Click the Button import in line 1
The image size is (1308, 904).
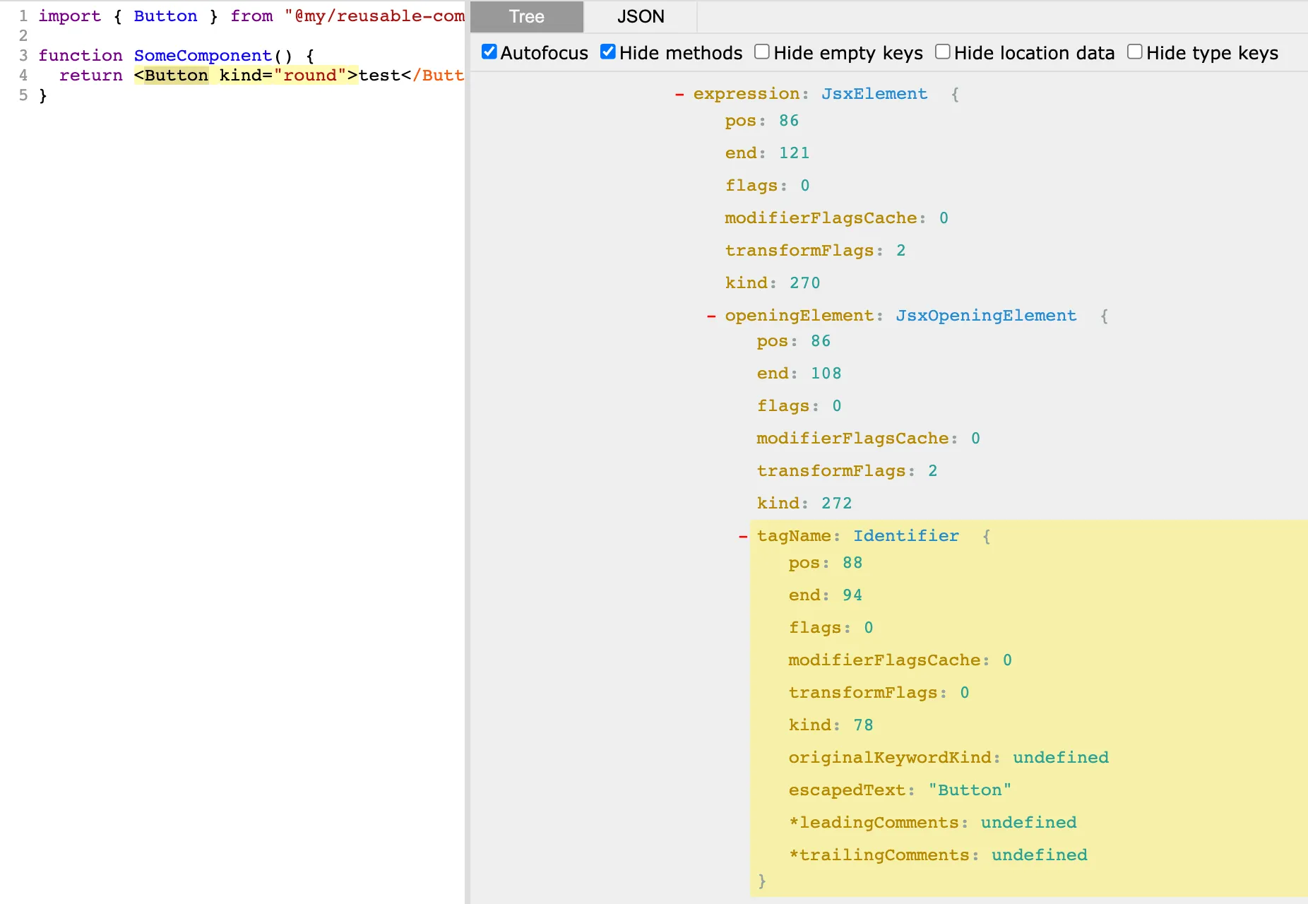coord(165,16)
